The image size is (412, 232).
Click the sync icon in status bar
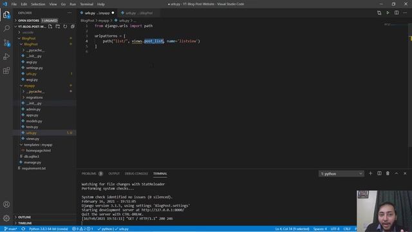tap(23, 229)
